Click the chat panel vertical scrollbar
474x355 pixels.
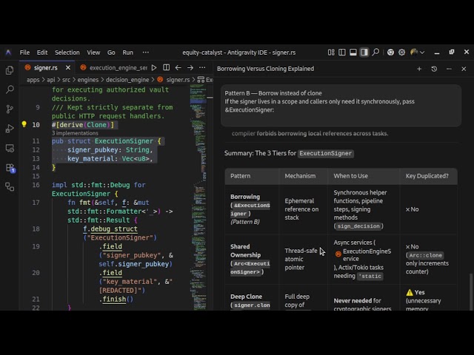point(471,291)
